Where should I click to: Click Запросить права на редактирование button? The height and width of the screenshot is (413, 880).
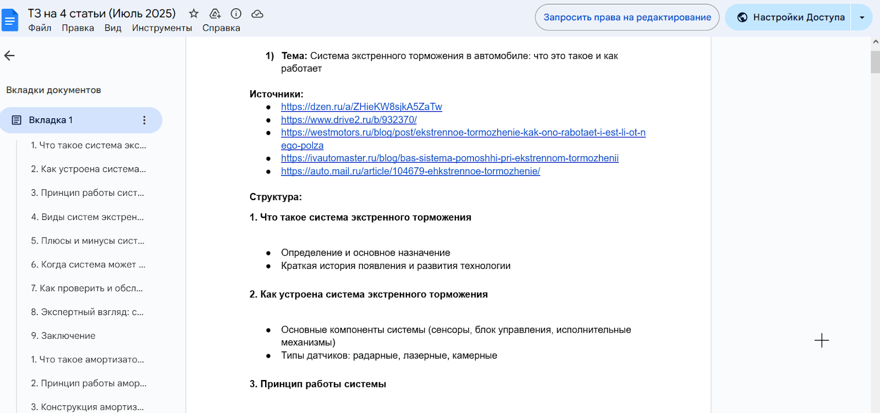pyautogui.click(x=627, y=18)
